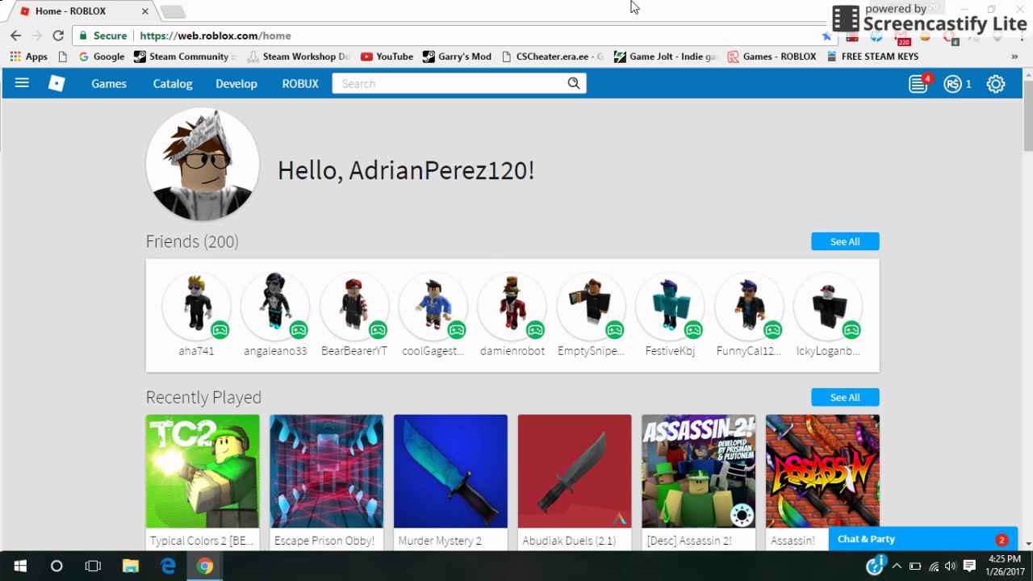This screenshot has height=581, width=1033.
Task: Open friend damienrobot avatar
Action: click(512, 305)
